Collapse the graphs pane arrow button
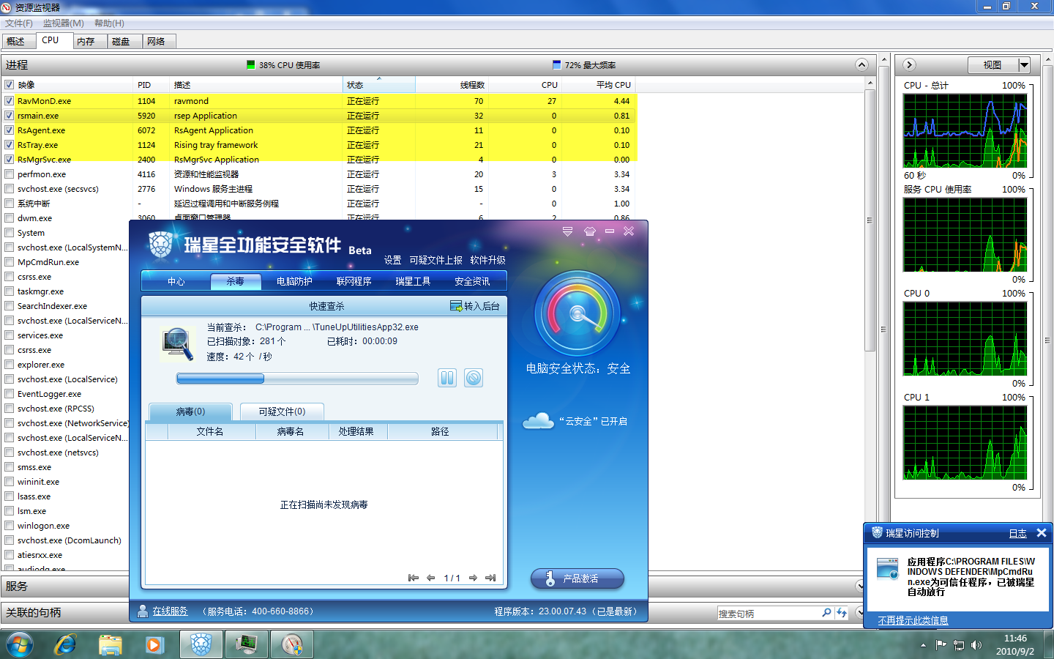 tap(909, 64)
